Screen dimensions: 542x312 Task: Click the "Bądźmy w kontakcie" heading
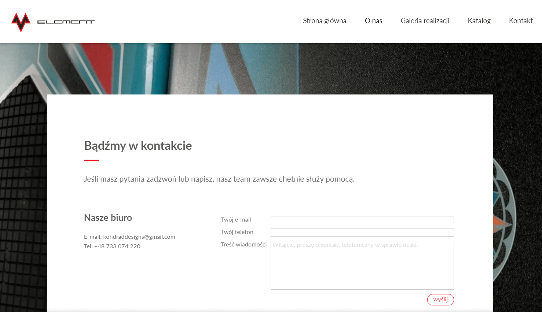(x=138, y=146)
